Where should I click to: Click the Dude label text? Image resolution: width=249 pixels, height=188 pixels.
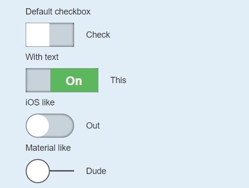pyautogui.click(x=96, y=171)
